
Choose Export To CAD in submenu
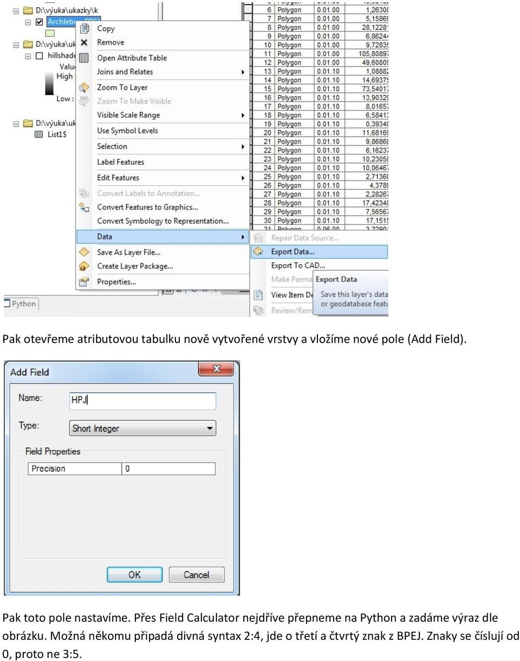(x=297, y=266)
